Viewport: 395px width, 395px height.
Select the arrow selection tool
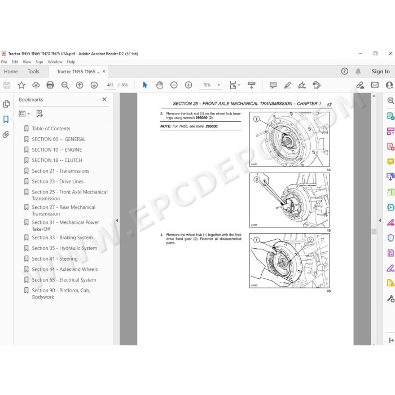(x=145, y=85)
